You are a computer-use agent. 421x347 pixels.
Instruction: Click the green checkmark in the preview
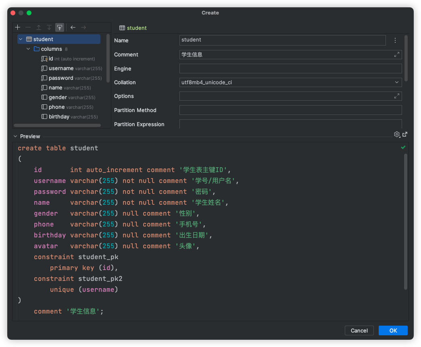(x=403, y=148)
